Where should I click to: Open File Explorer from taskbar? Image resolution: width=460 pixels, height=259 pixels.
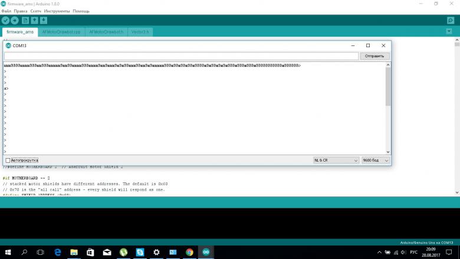74,253
